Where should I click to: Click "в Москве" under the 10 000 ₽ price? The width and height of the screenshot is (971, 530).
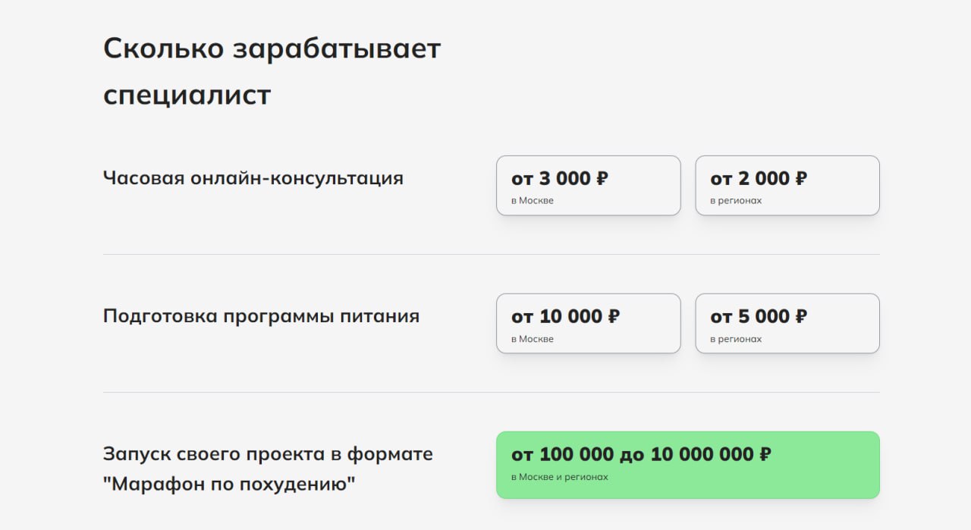coord(532,339)
